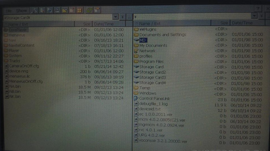This screenshot has width=270, height=151.
Task: Click the New Folder toolbar icon
Action: click(x=64, y=11)
